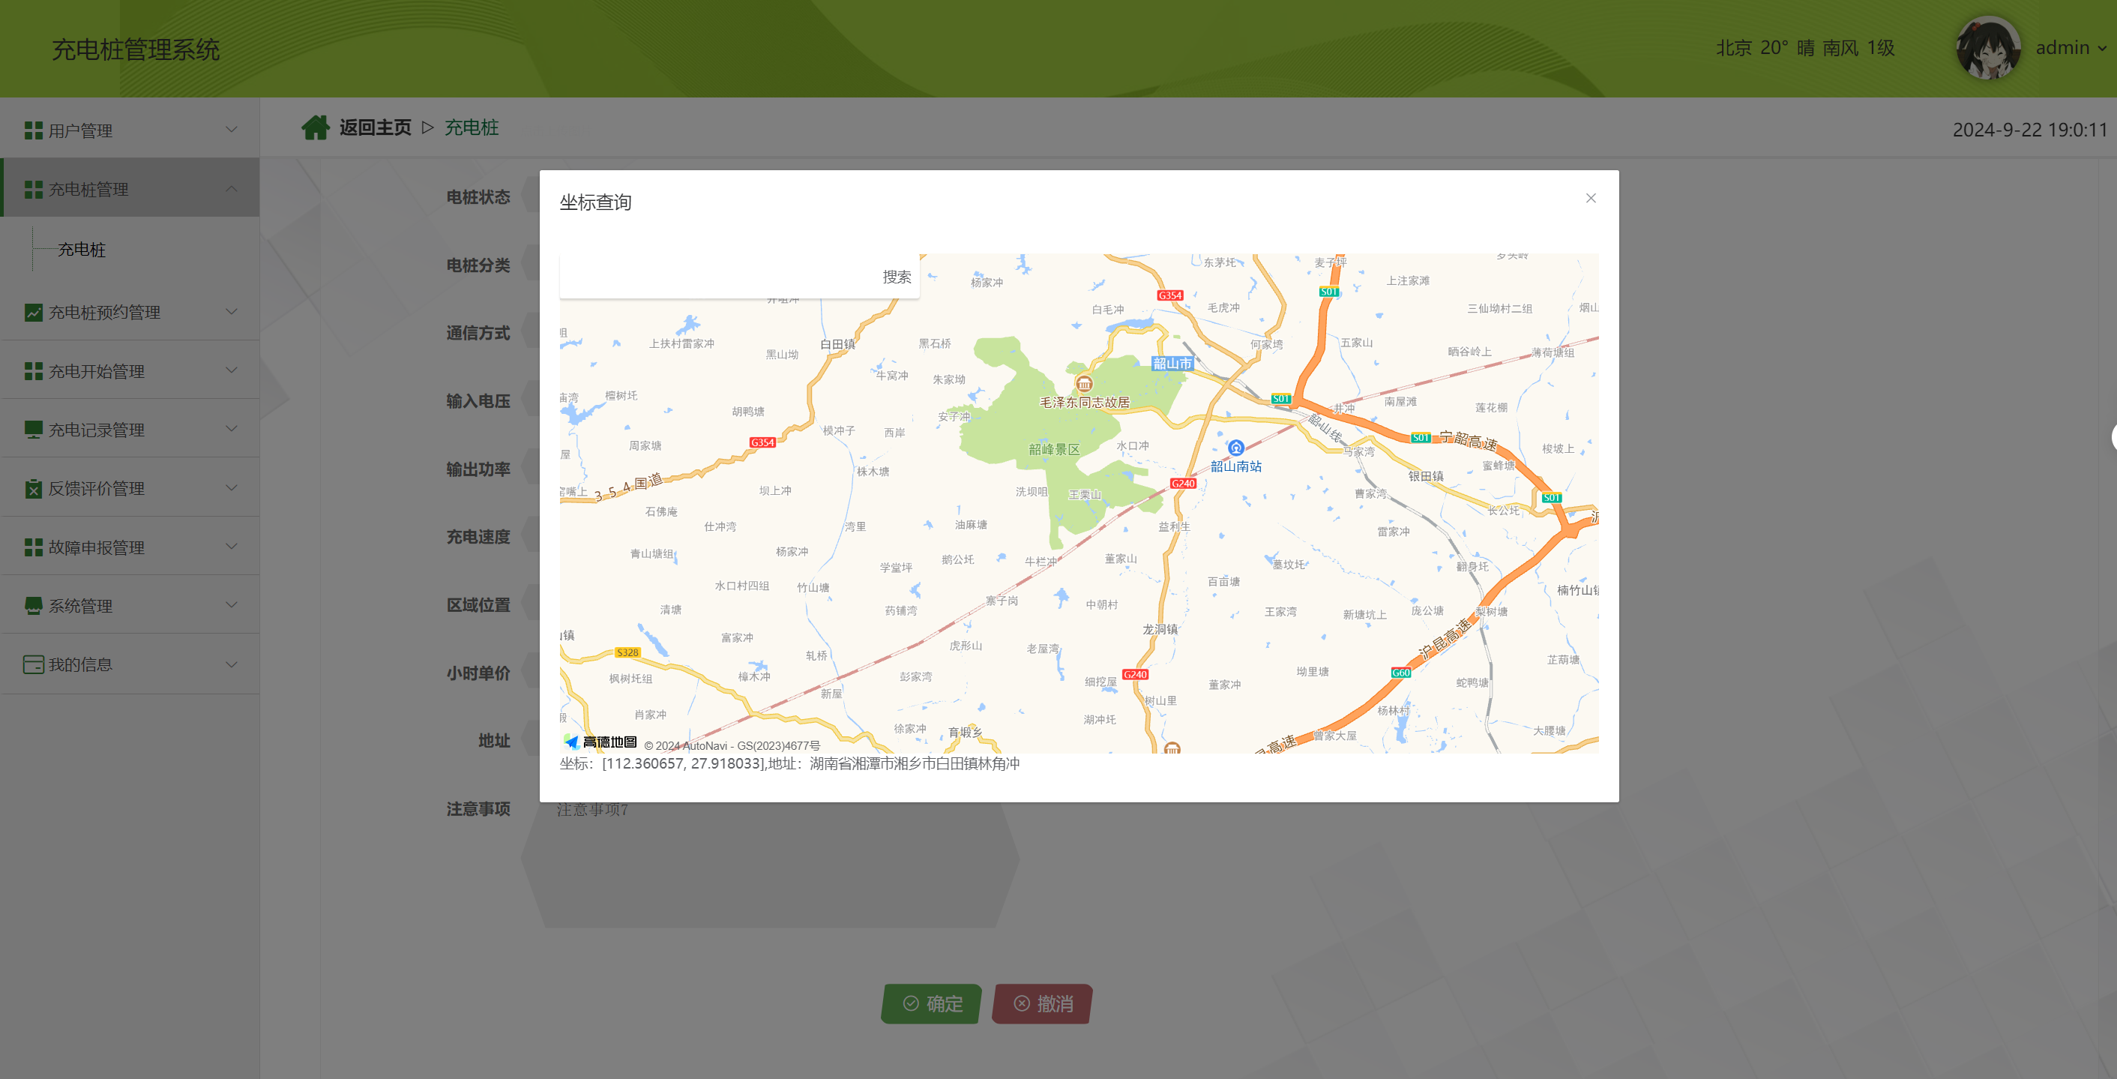Click the red 撤消 button
This screenshot has width=2117, height=1079.
pos(1043,1003)
